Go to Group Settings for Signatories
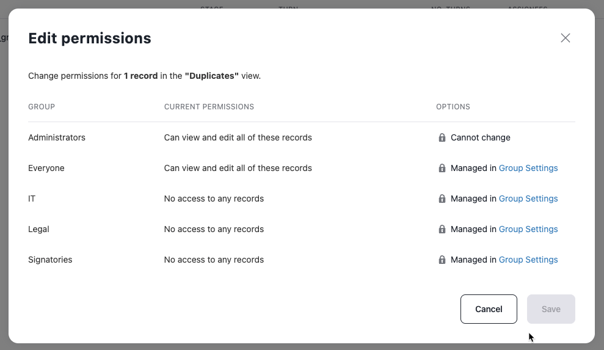 click(528, 260)
